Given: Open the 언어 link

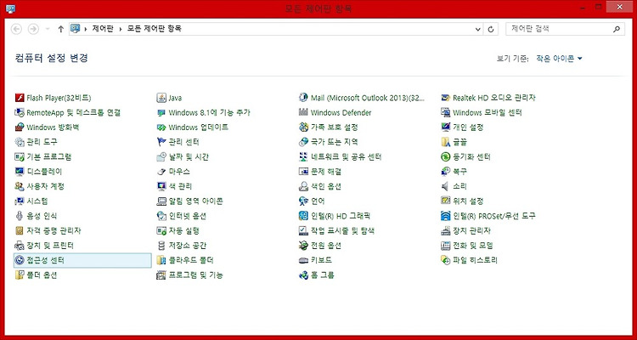Looking at the screenshot, I should pyautogui.click(x=318, y=201).
